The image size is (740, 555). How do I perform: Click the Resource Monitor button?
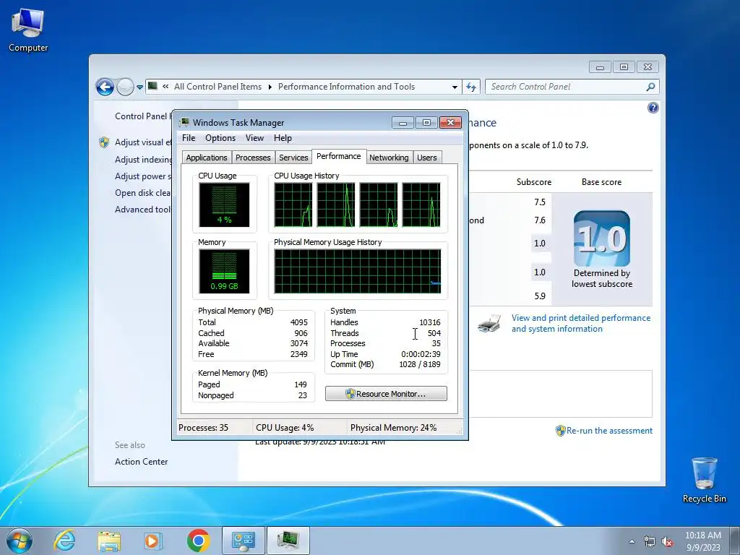(386, 394)
